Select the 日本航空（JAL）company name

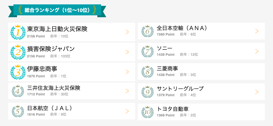50,108
